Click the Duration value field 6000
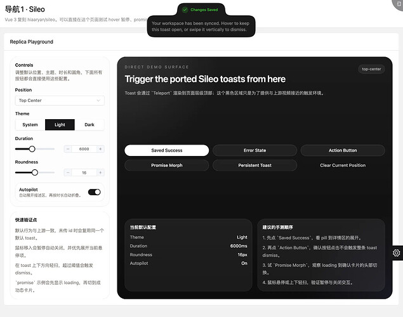The height and width of the screenshot is (317, 403). [x=84, y=149]
